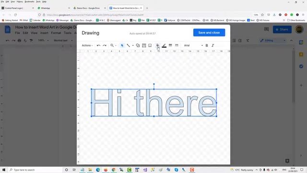
Task: Open the View menu in Docs
Action: (x=34, y=33)
